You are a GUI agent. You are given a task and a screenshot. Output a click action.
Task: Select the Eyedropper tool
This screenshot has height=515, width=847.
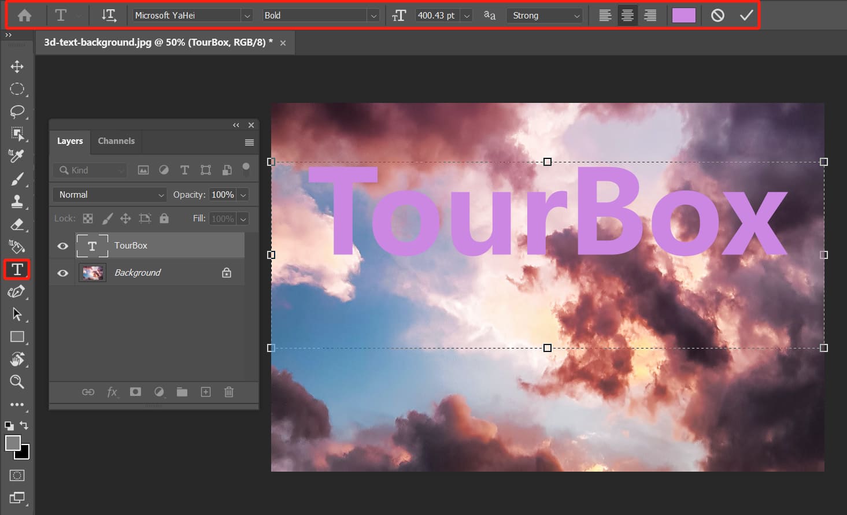[x=17, y=156]
